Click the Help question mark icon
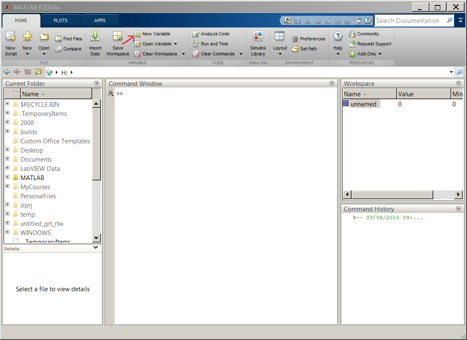Screen dimensions: 467x340 338,36
